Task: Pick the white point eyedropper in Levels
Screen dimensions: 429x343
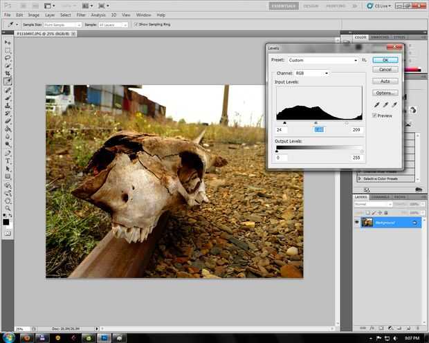Action: 393,104
